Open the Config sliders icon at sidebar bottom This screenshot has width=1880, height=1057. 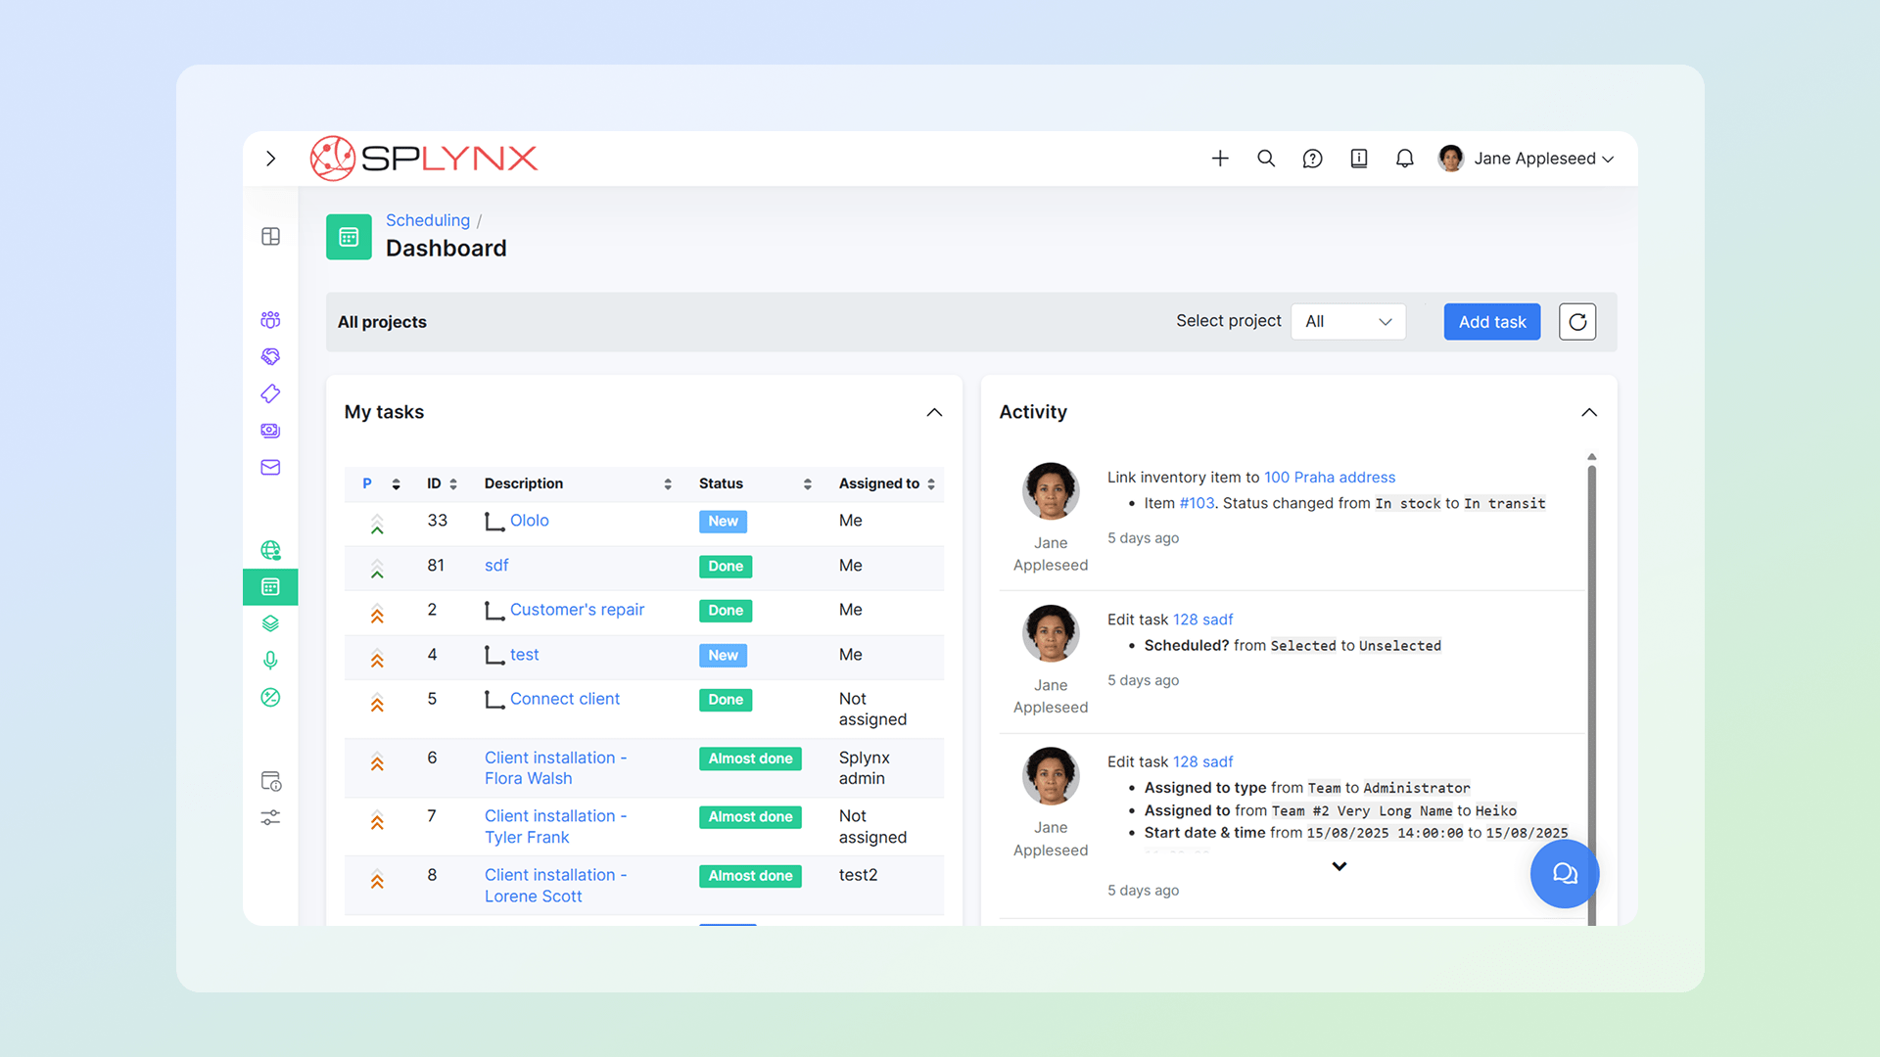(270, 817)
